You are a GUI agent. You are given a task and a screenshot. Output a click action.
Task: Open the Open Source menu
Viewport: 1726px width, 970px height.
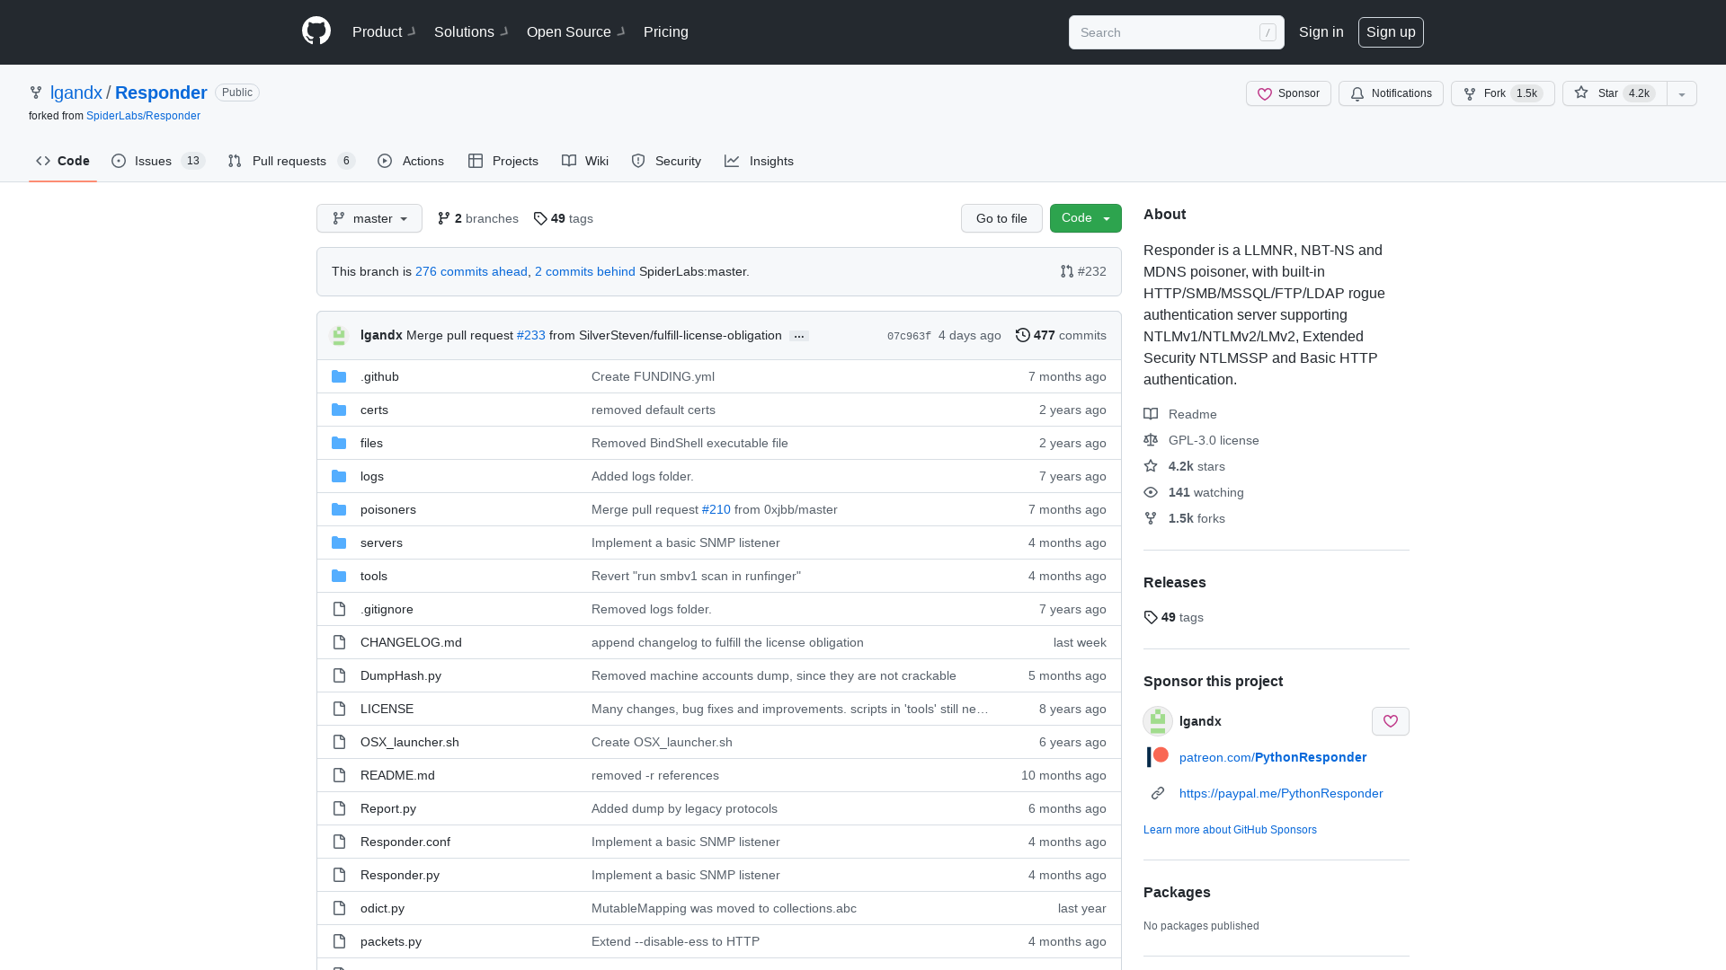click(576, 32)
